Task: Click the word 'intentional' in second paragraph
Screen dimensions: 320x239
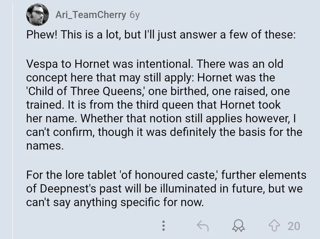Action: [164, 64]
